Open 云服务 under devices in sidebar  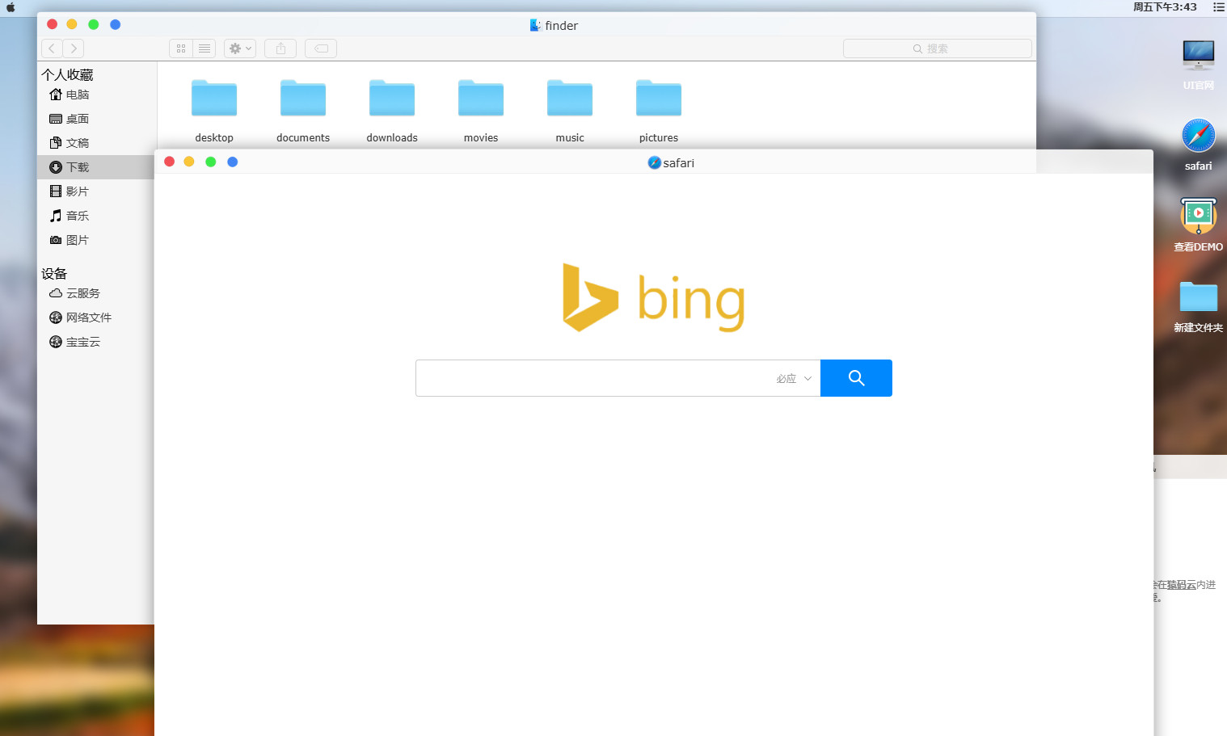(x=82, y=293)
